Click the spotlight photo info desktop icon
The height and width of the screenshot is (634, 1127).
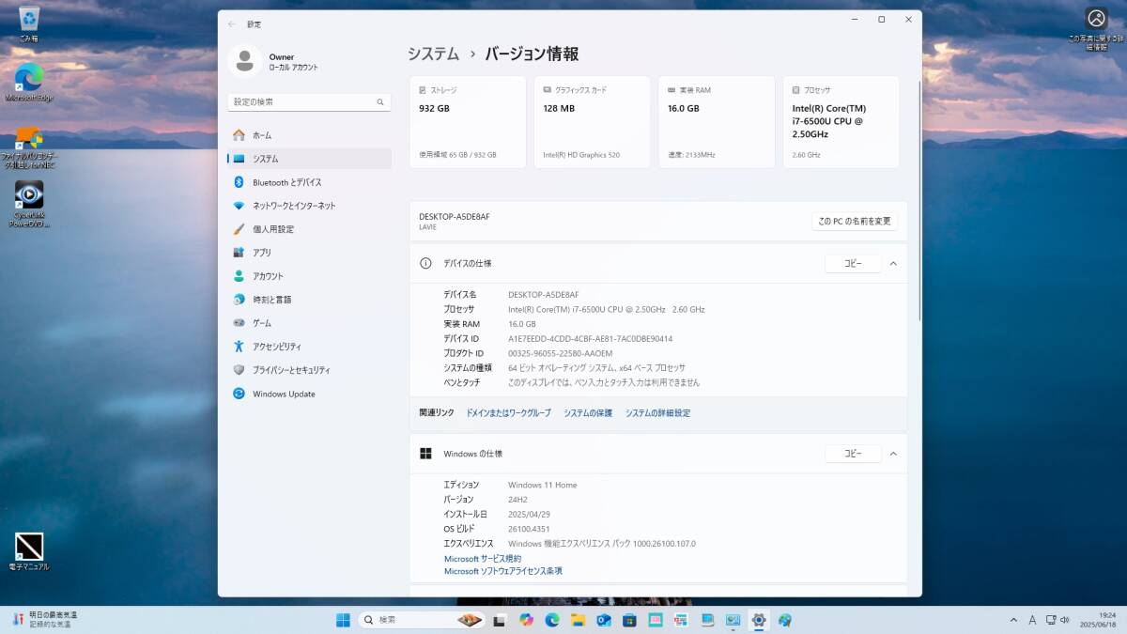click(1096, 29)
